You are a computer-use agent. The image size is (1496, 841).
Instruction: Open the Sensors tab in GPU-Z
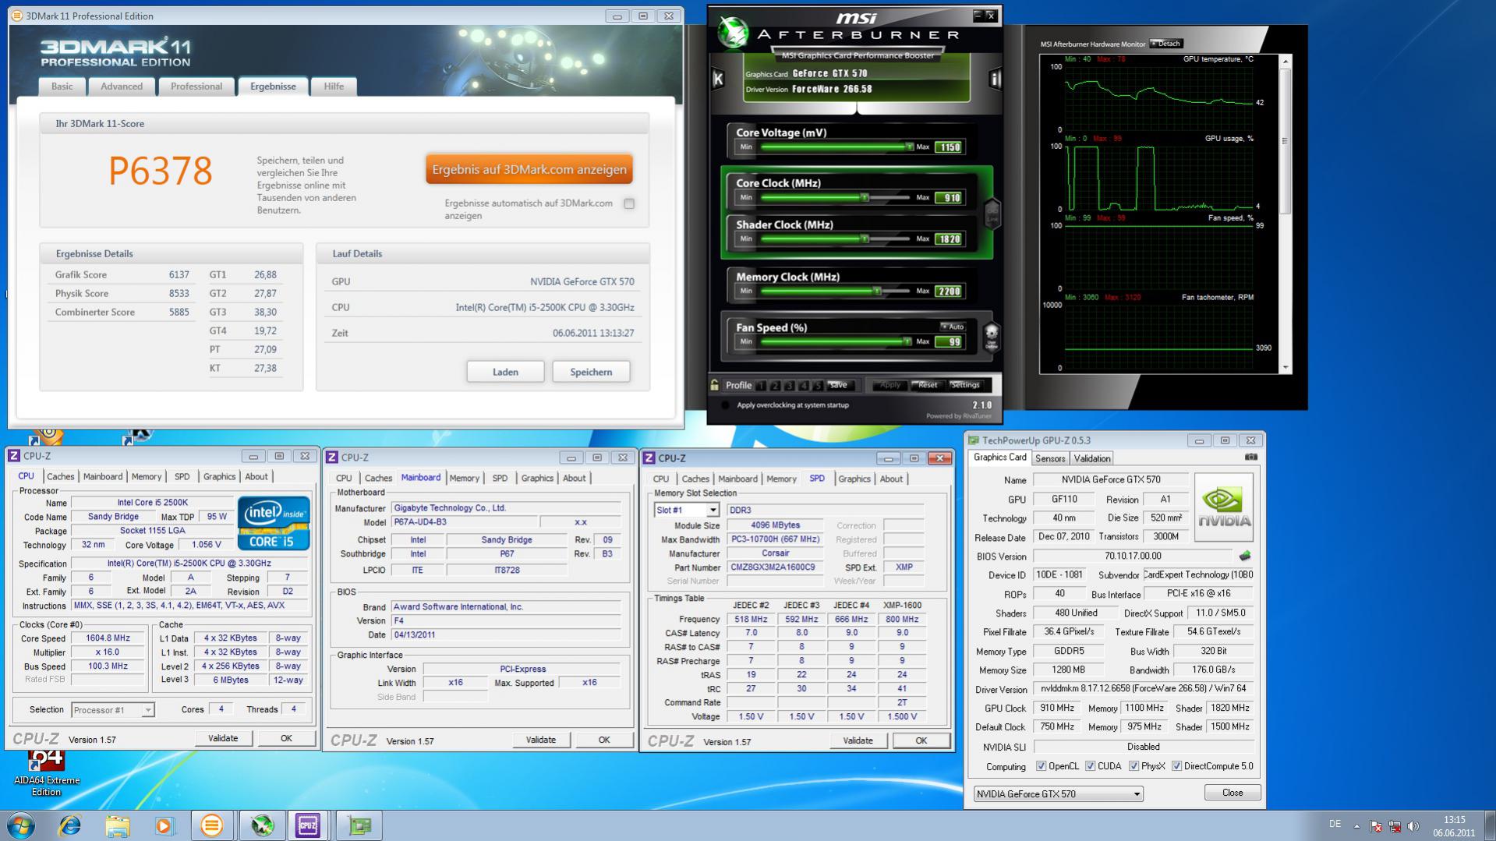1050,458
